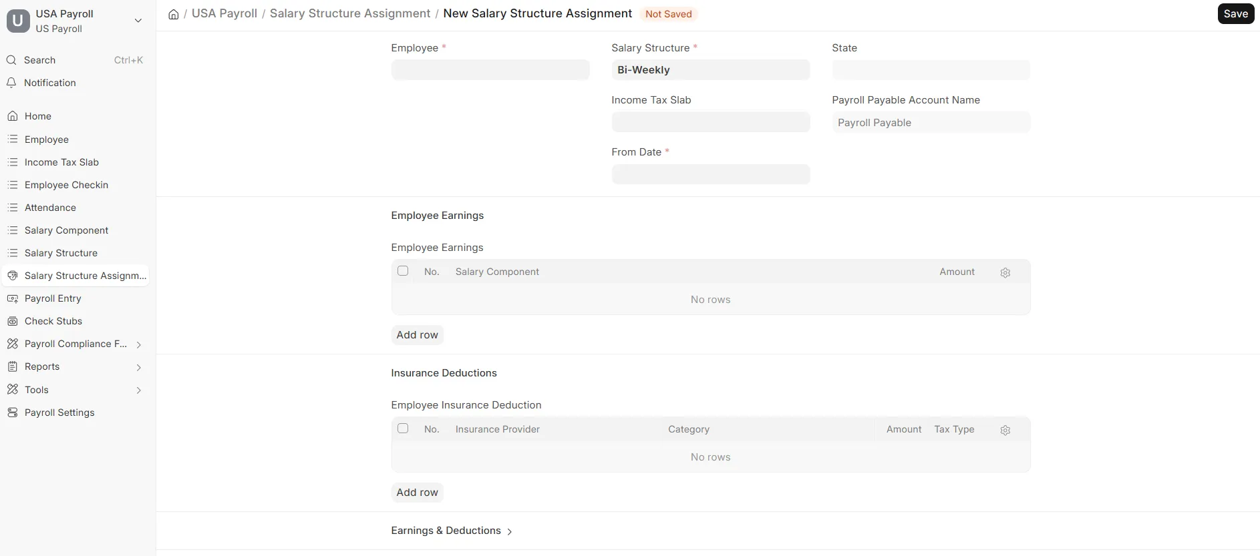Select all rows in Insurance Deduction table
The height and width of the screenshot is (556, 1260).
(x=403, y=429)
